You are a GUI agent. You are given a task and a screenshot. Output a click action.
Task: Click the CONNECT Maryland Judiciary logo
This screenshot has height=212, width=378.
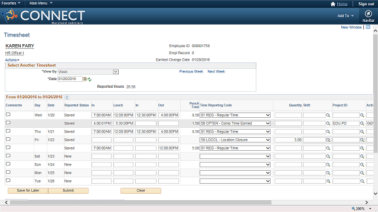(43, 16)
